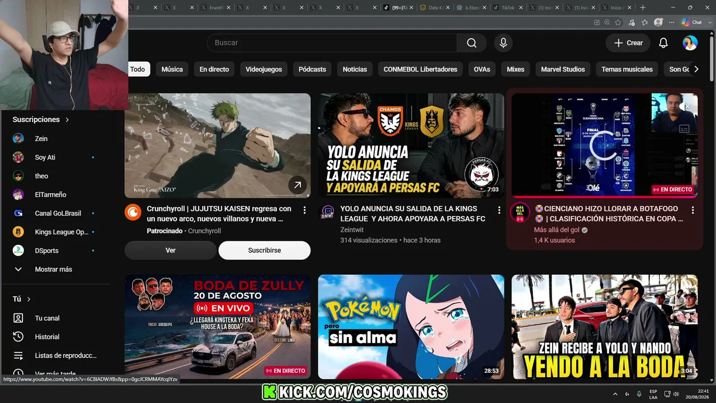Open external link arrow on Crunchyroll thumbnail
The width and height of the screenshot is (716, 403).
(298, 185)
